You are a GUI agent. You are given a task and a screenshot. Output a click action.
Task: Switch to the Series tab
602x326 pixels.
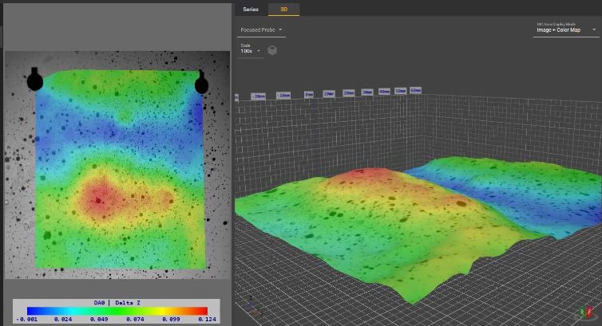[251, 10]
